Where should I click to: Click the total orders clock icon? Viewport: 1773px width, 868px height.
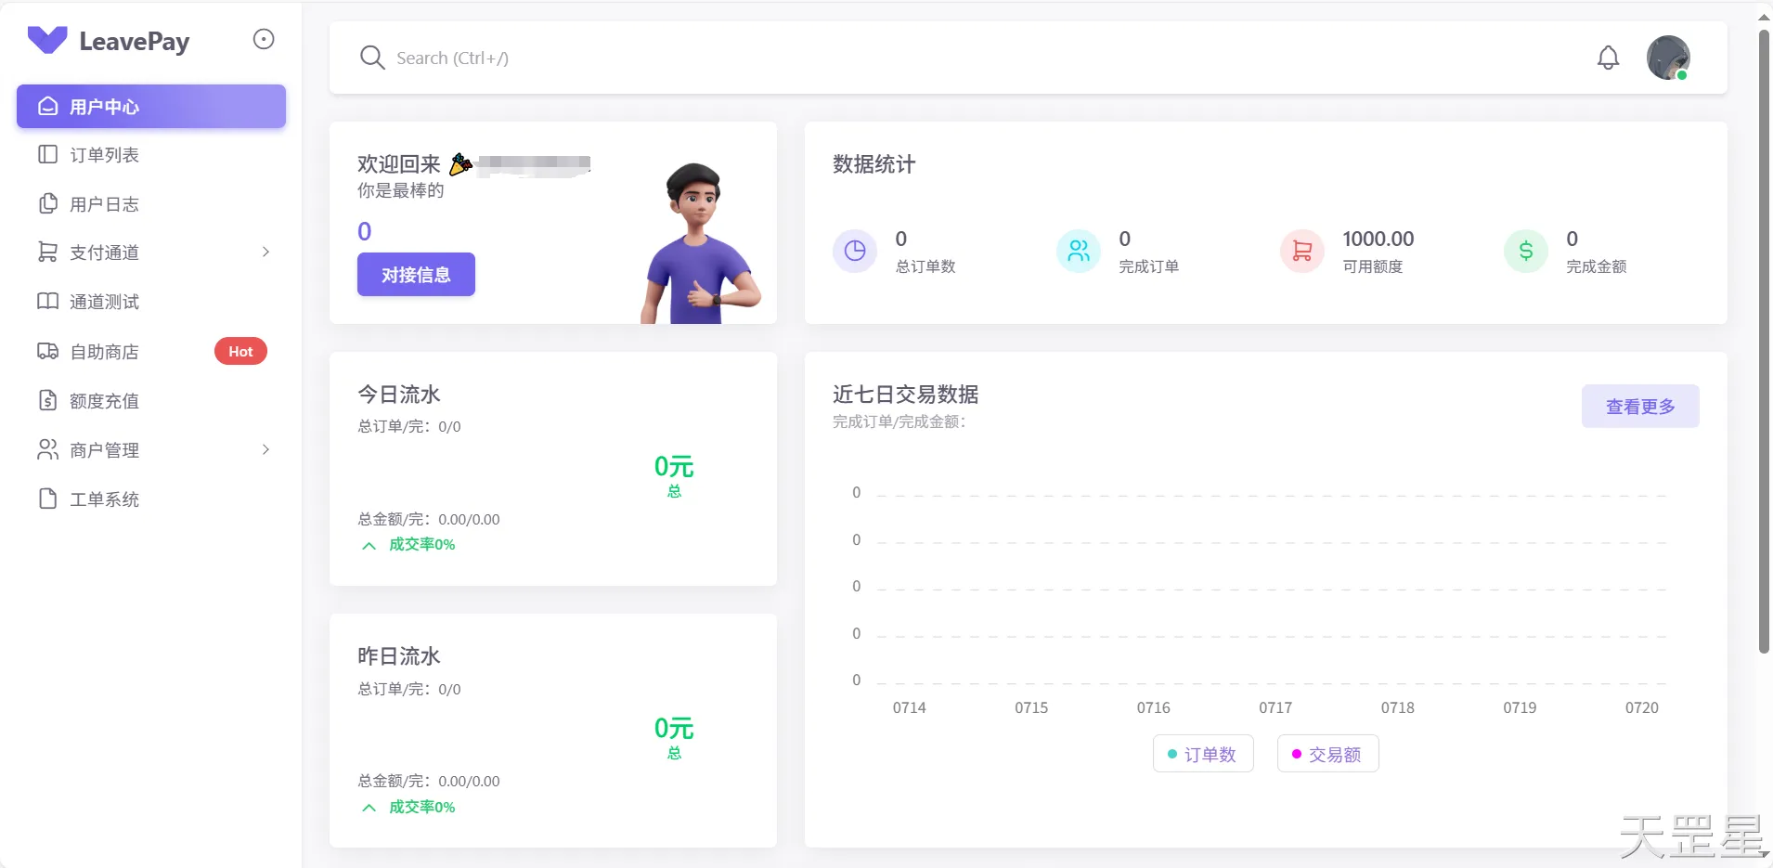point(854,251)
